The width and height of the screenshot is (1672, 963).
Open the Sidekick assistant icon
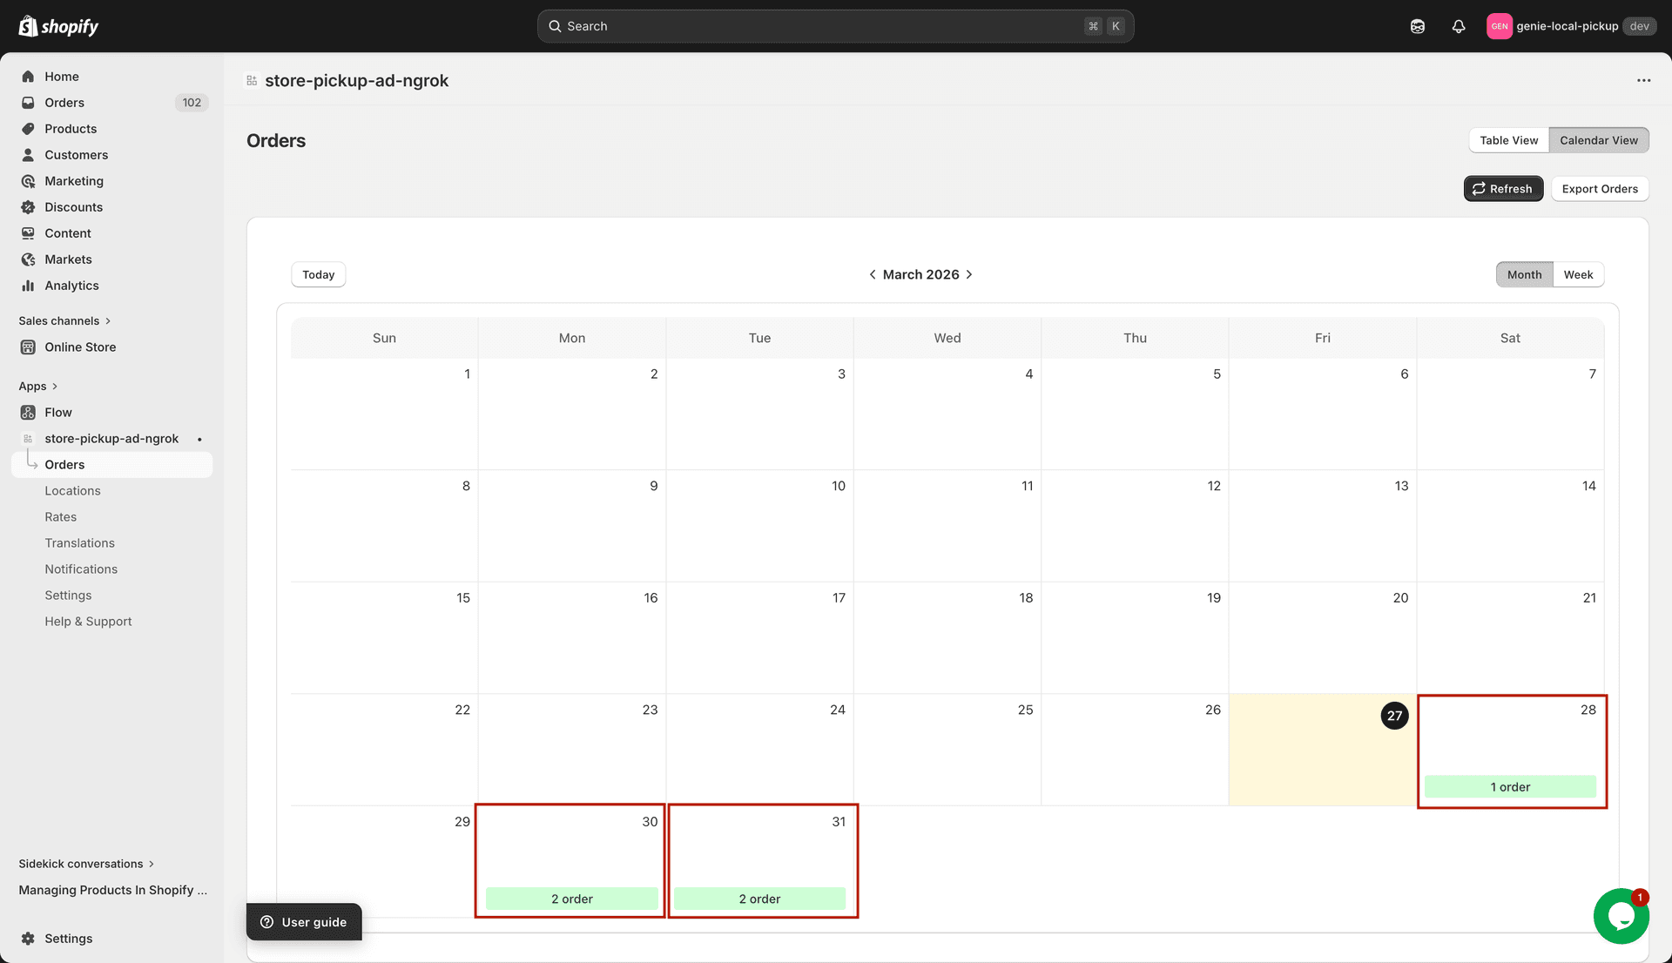coord(1417,26)
